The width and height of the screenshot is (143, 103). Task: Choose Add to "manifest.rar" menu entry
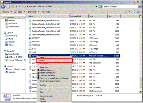tap(54, 73)
